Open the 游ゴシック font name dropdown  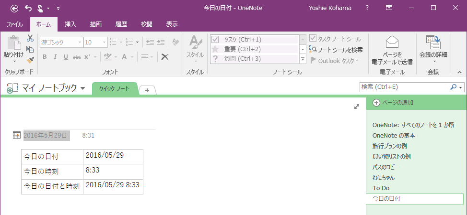pyautogui.click(x=80, y=42)
